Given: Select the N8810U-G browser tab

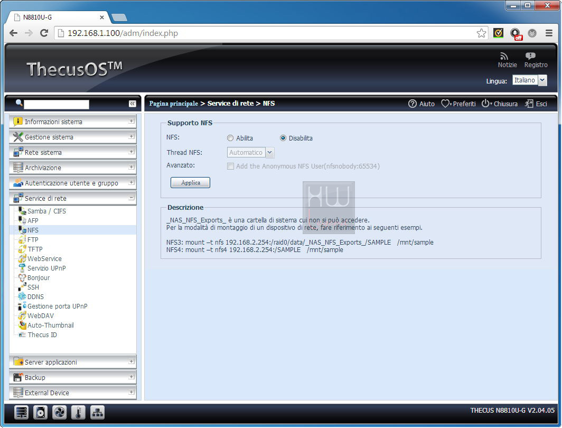Looking at the screenshot, I should tap(58, 17).
